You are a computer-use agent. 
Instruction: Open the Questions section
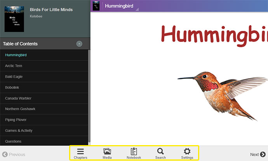[13, 142]
